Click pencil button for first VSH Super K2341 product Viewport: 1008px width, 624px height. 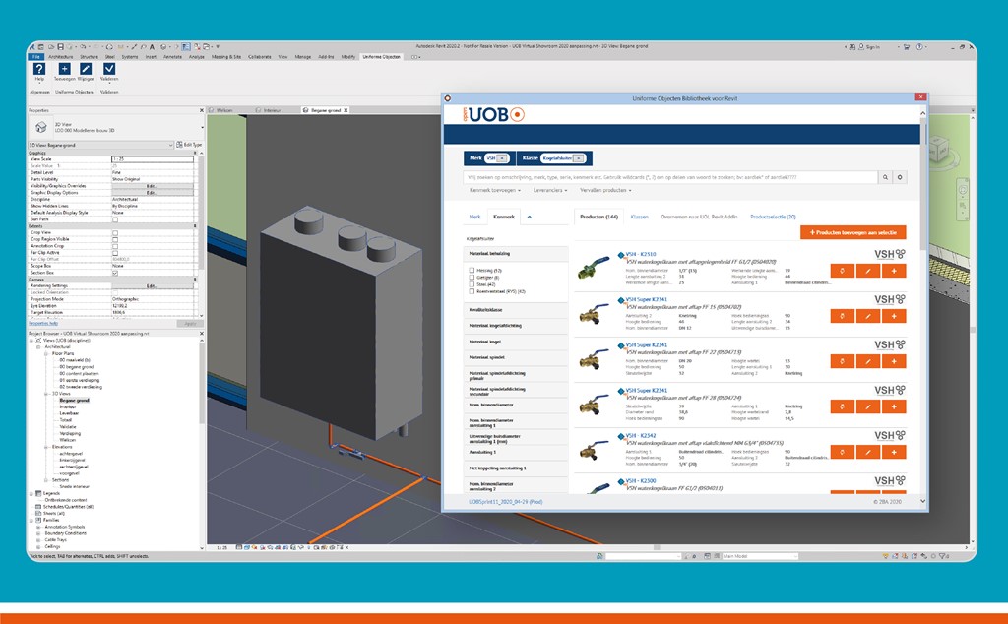(868, 316)
